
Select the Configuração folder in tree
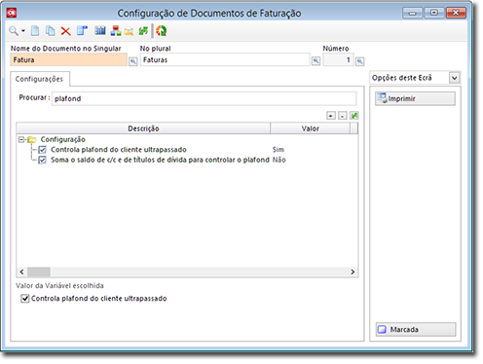tap(62, 139)
